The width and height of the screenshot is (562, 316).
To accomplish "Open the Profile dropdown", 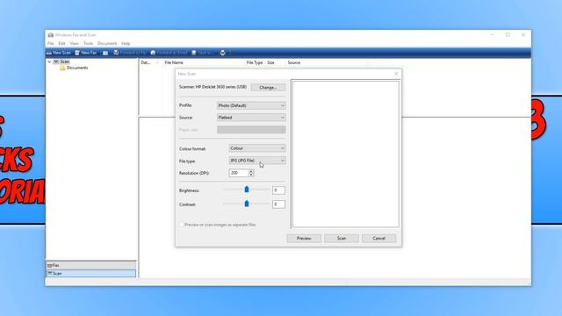I will pyautogui.click(x=251, y=105).
